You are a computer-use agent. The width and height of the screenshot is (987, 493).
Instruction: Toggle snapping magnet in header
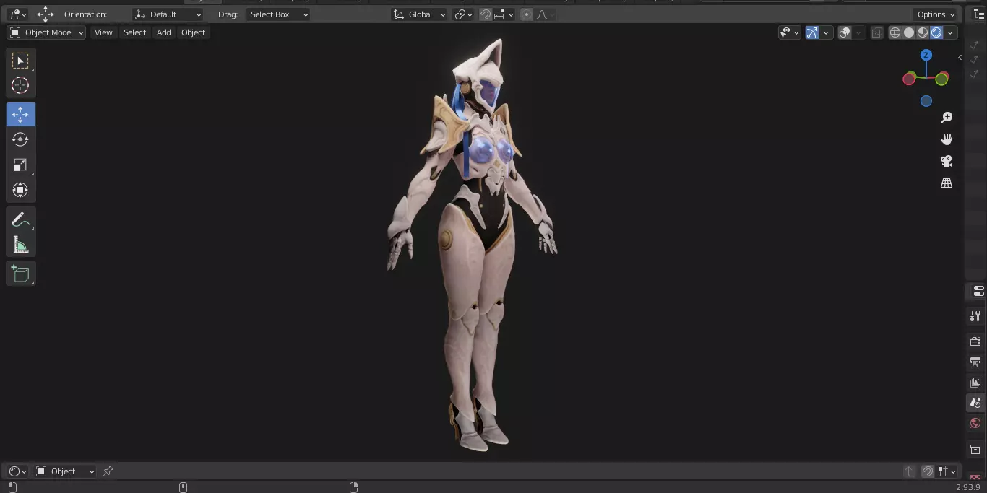[486, 14]
